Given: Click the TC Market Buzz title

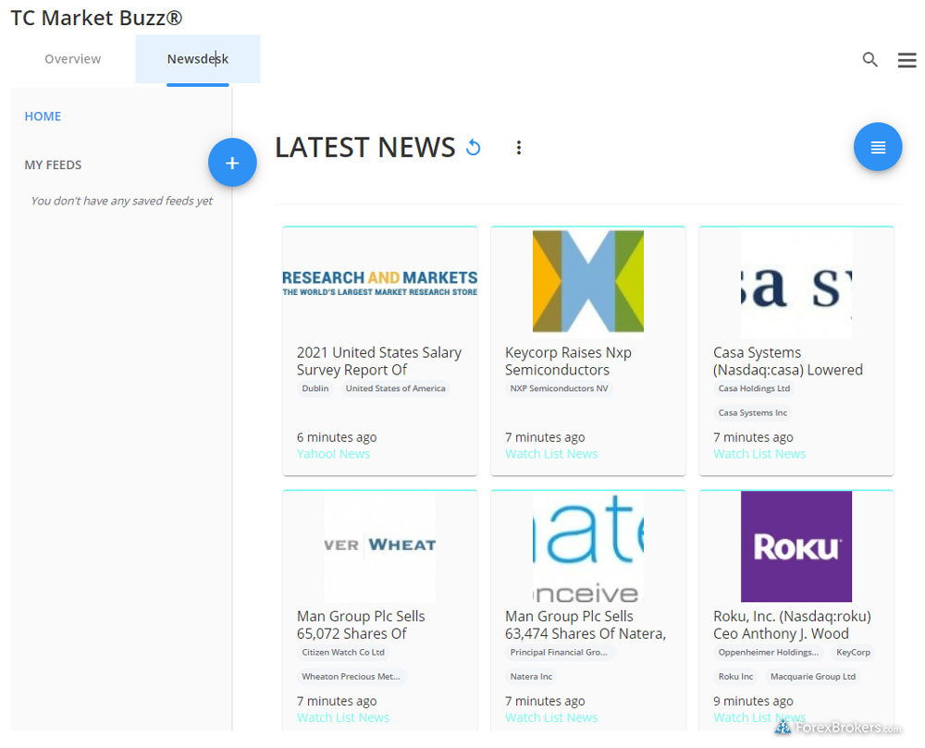Looking at the screenshot, I should 96,18.
